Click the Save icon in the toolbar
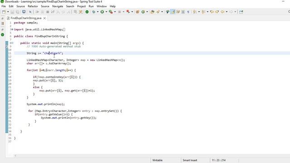The height and width of the screenshot is (163, 290). tap(12, 12)
